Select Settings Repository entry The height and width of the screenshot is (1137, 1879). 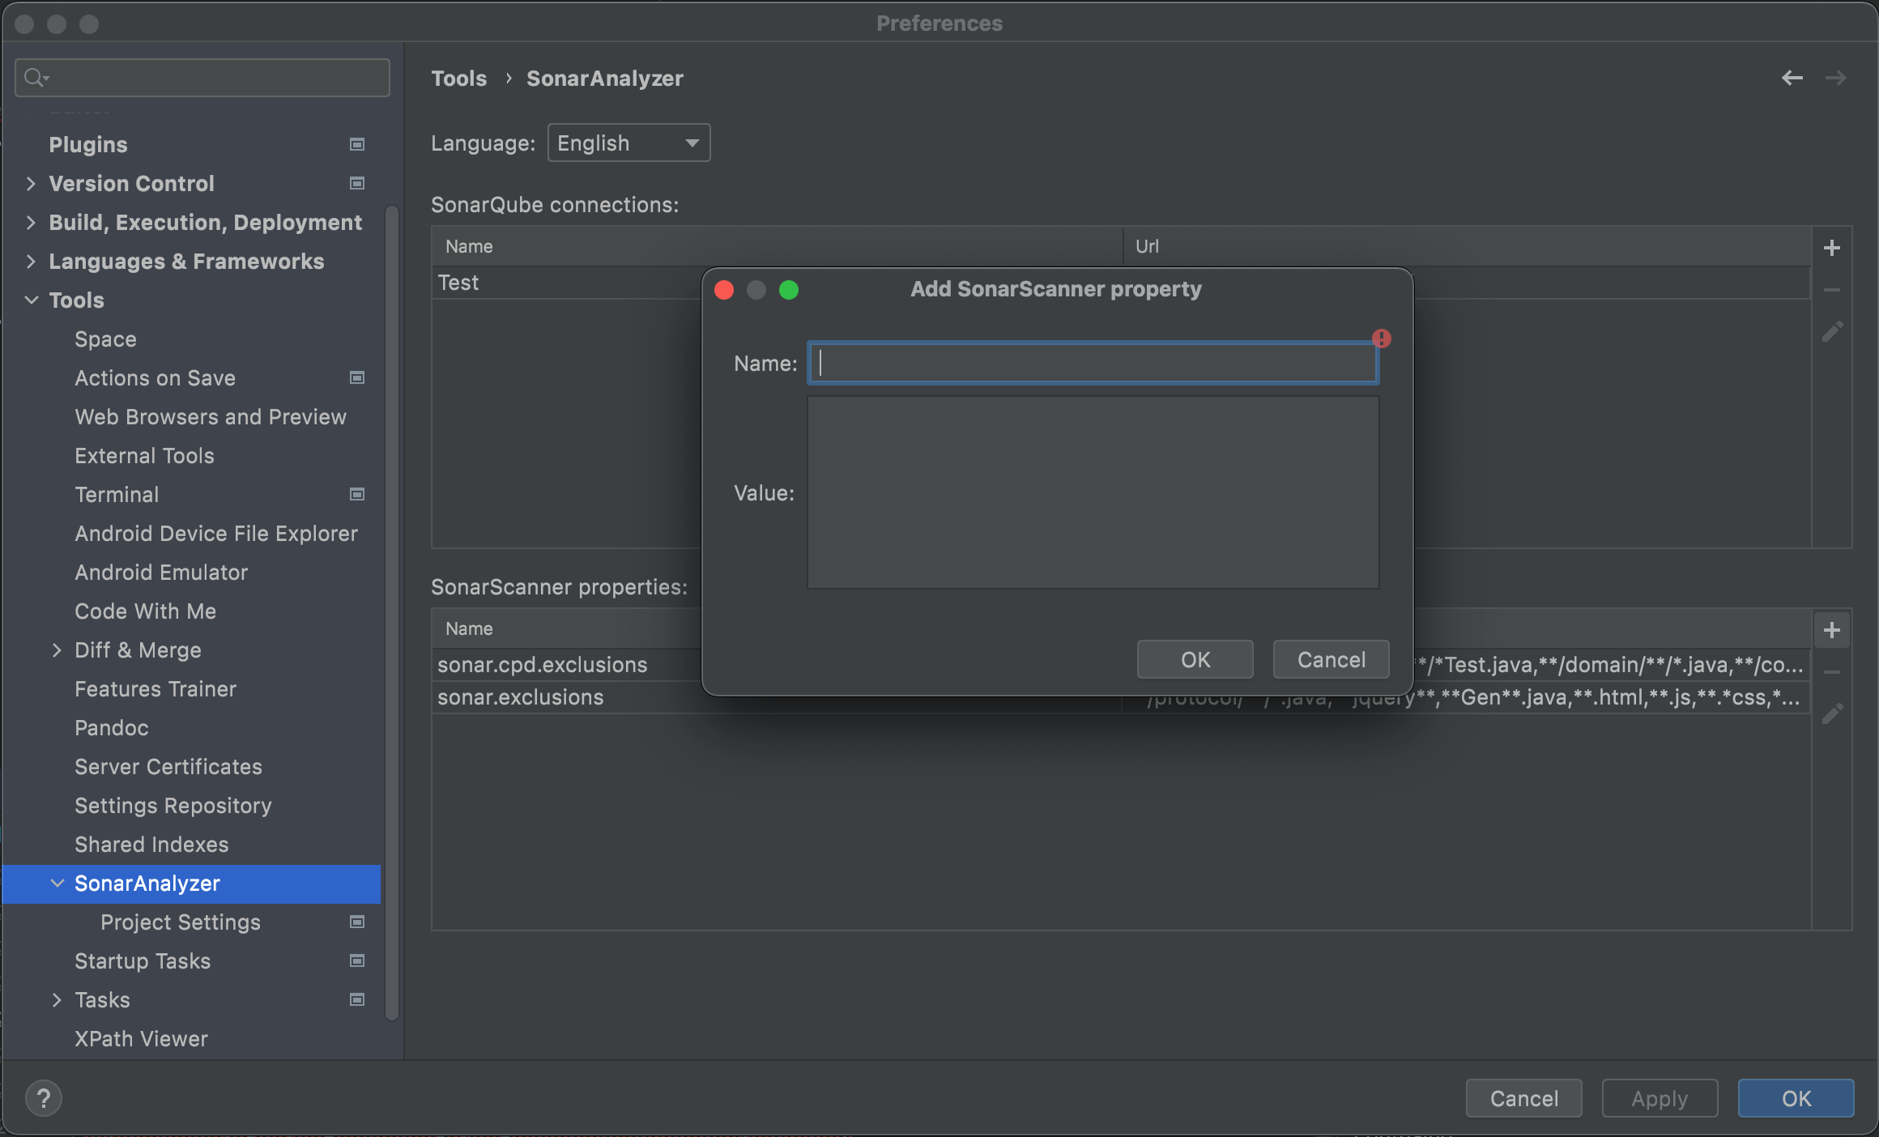tap(173, 805)
